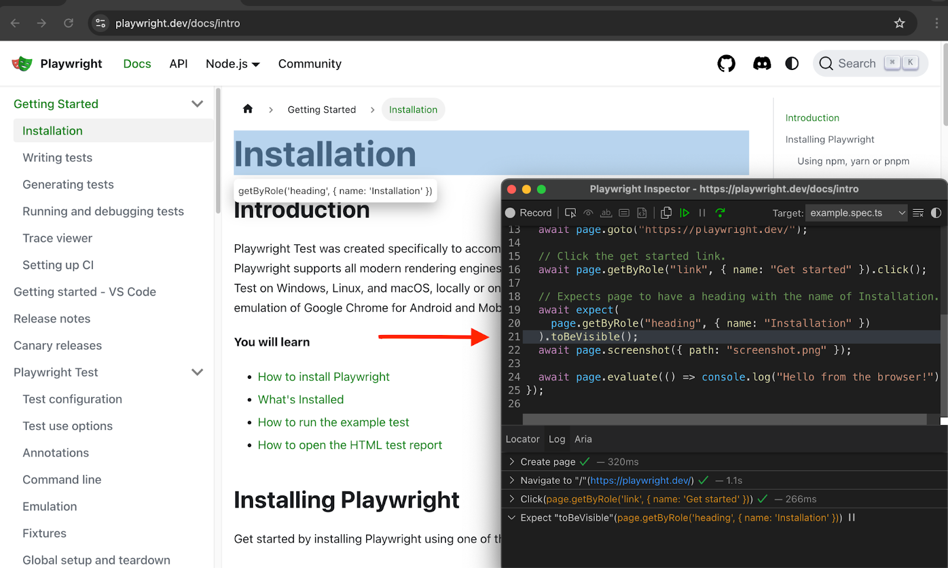Follow the "What's Installed" link
Screen dimensions: 948x568
300,400
